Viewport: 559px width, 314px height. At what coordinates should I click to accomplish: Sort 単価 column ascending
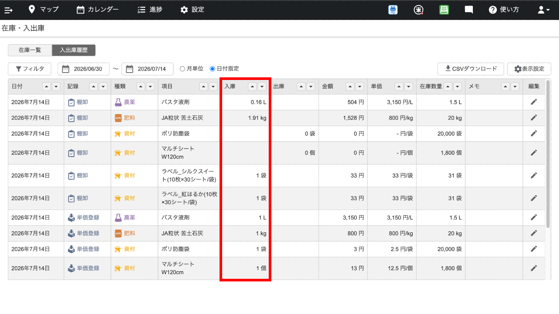pyautogui.click(x=399, y=87)
